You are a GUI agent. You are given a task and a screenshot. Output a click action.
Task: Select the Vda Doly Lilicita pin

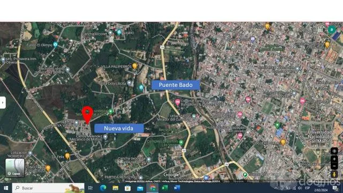point(129,83)
